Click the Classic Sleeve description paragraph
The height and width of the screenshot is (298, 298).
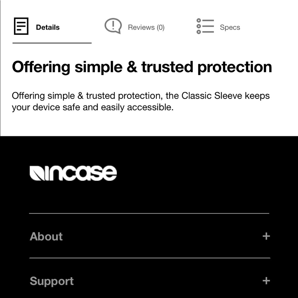pyautogui.click(x=141, y=102)
